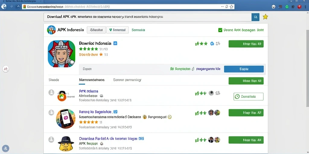
Task: Click the yellow emoji before Rangoogart
Action: click(x=145, y=117)
